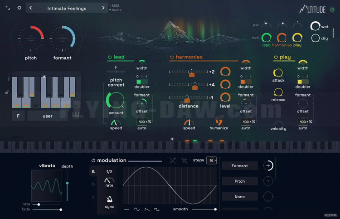Screen dimensions: 340x219
Task: Toggle the metronome sync icon
Action: pos(109,199)
